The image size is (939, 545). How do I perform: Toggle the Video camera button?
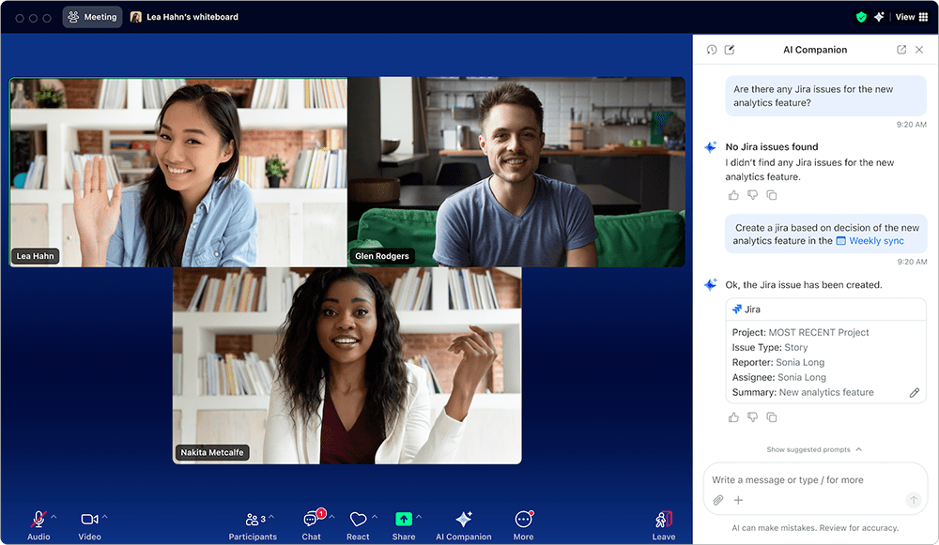[90, 525]
